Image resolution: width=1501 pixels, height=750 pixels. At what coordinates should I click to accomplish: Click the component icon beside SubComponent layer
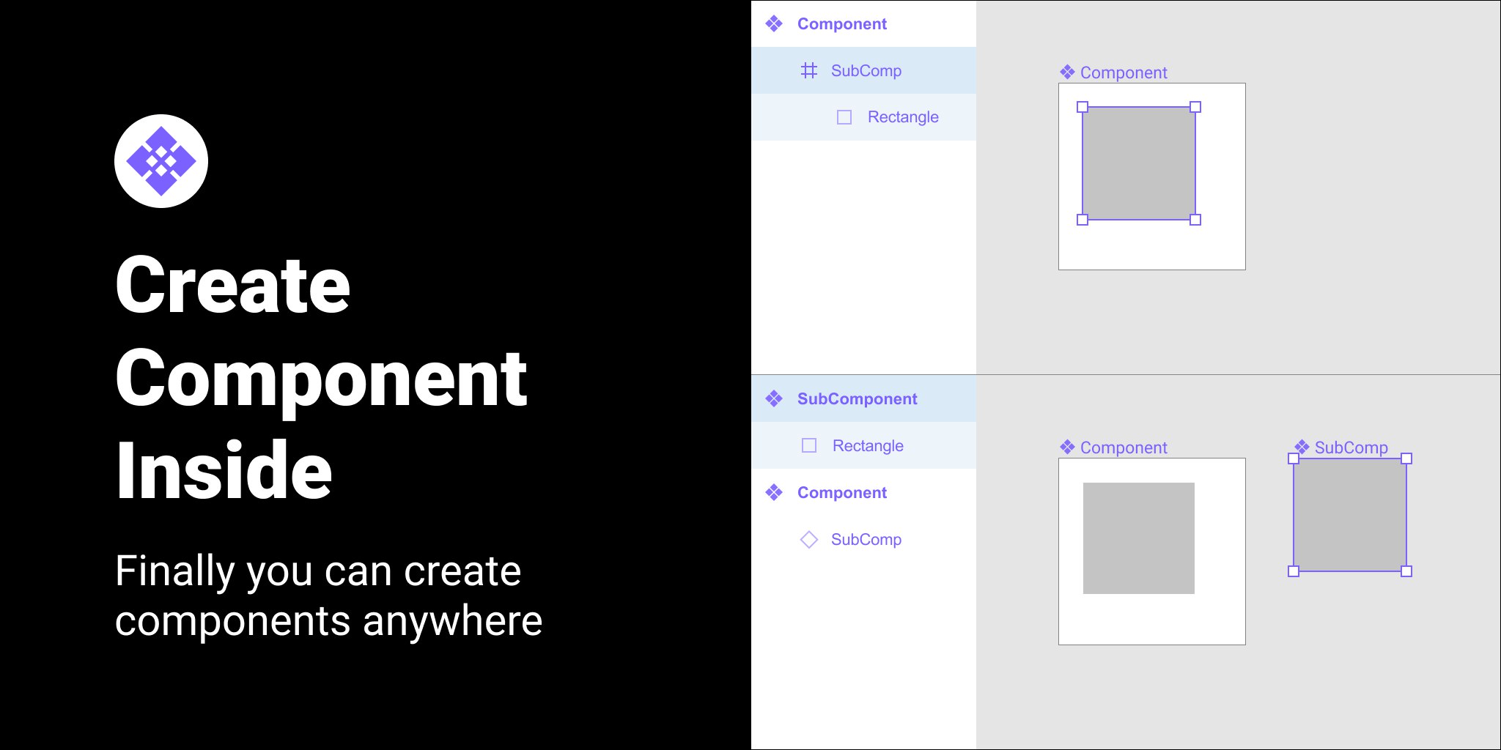[x=774, y=398]
